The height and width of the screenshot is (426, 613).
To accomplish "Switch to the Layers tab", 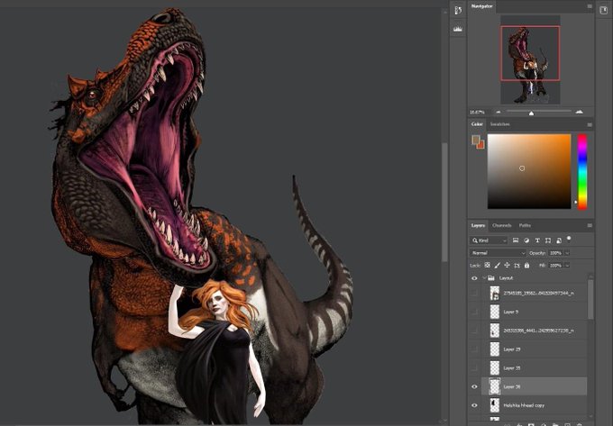I will pos(478,225).
